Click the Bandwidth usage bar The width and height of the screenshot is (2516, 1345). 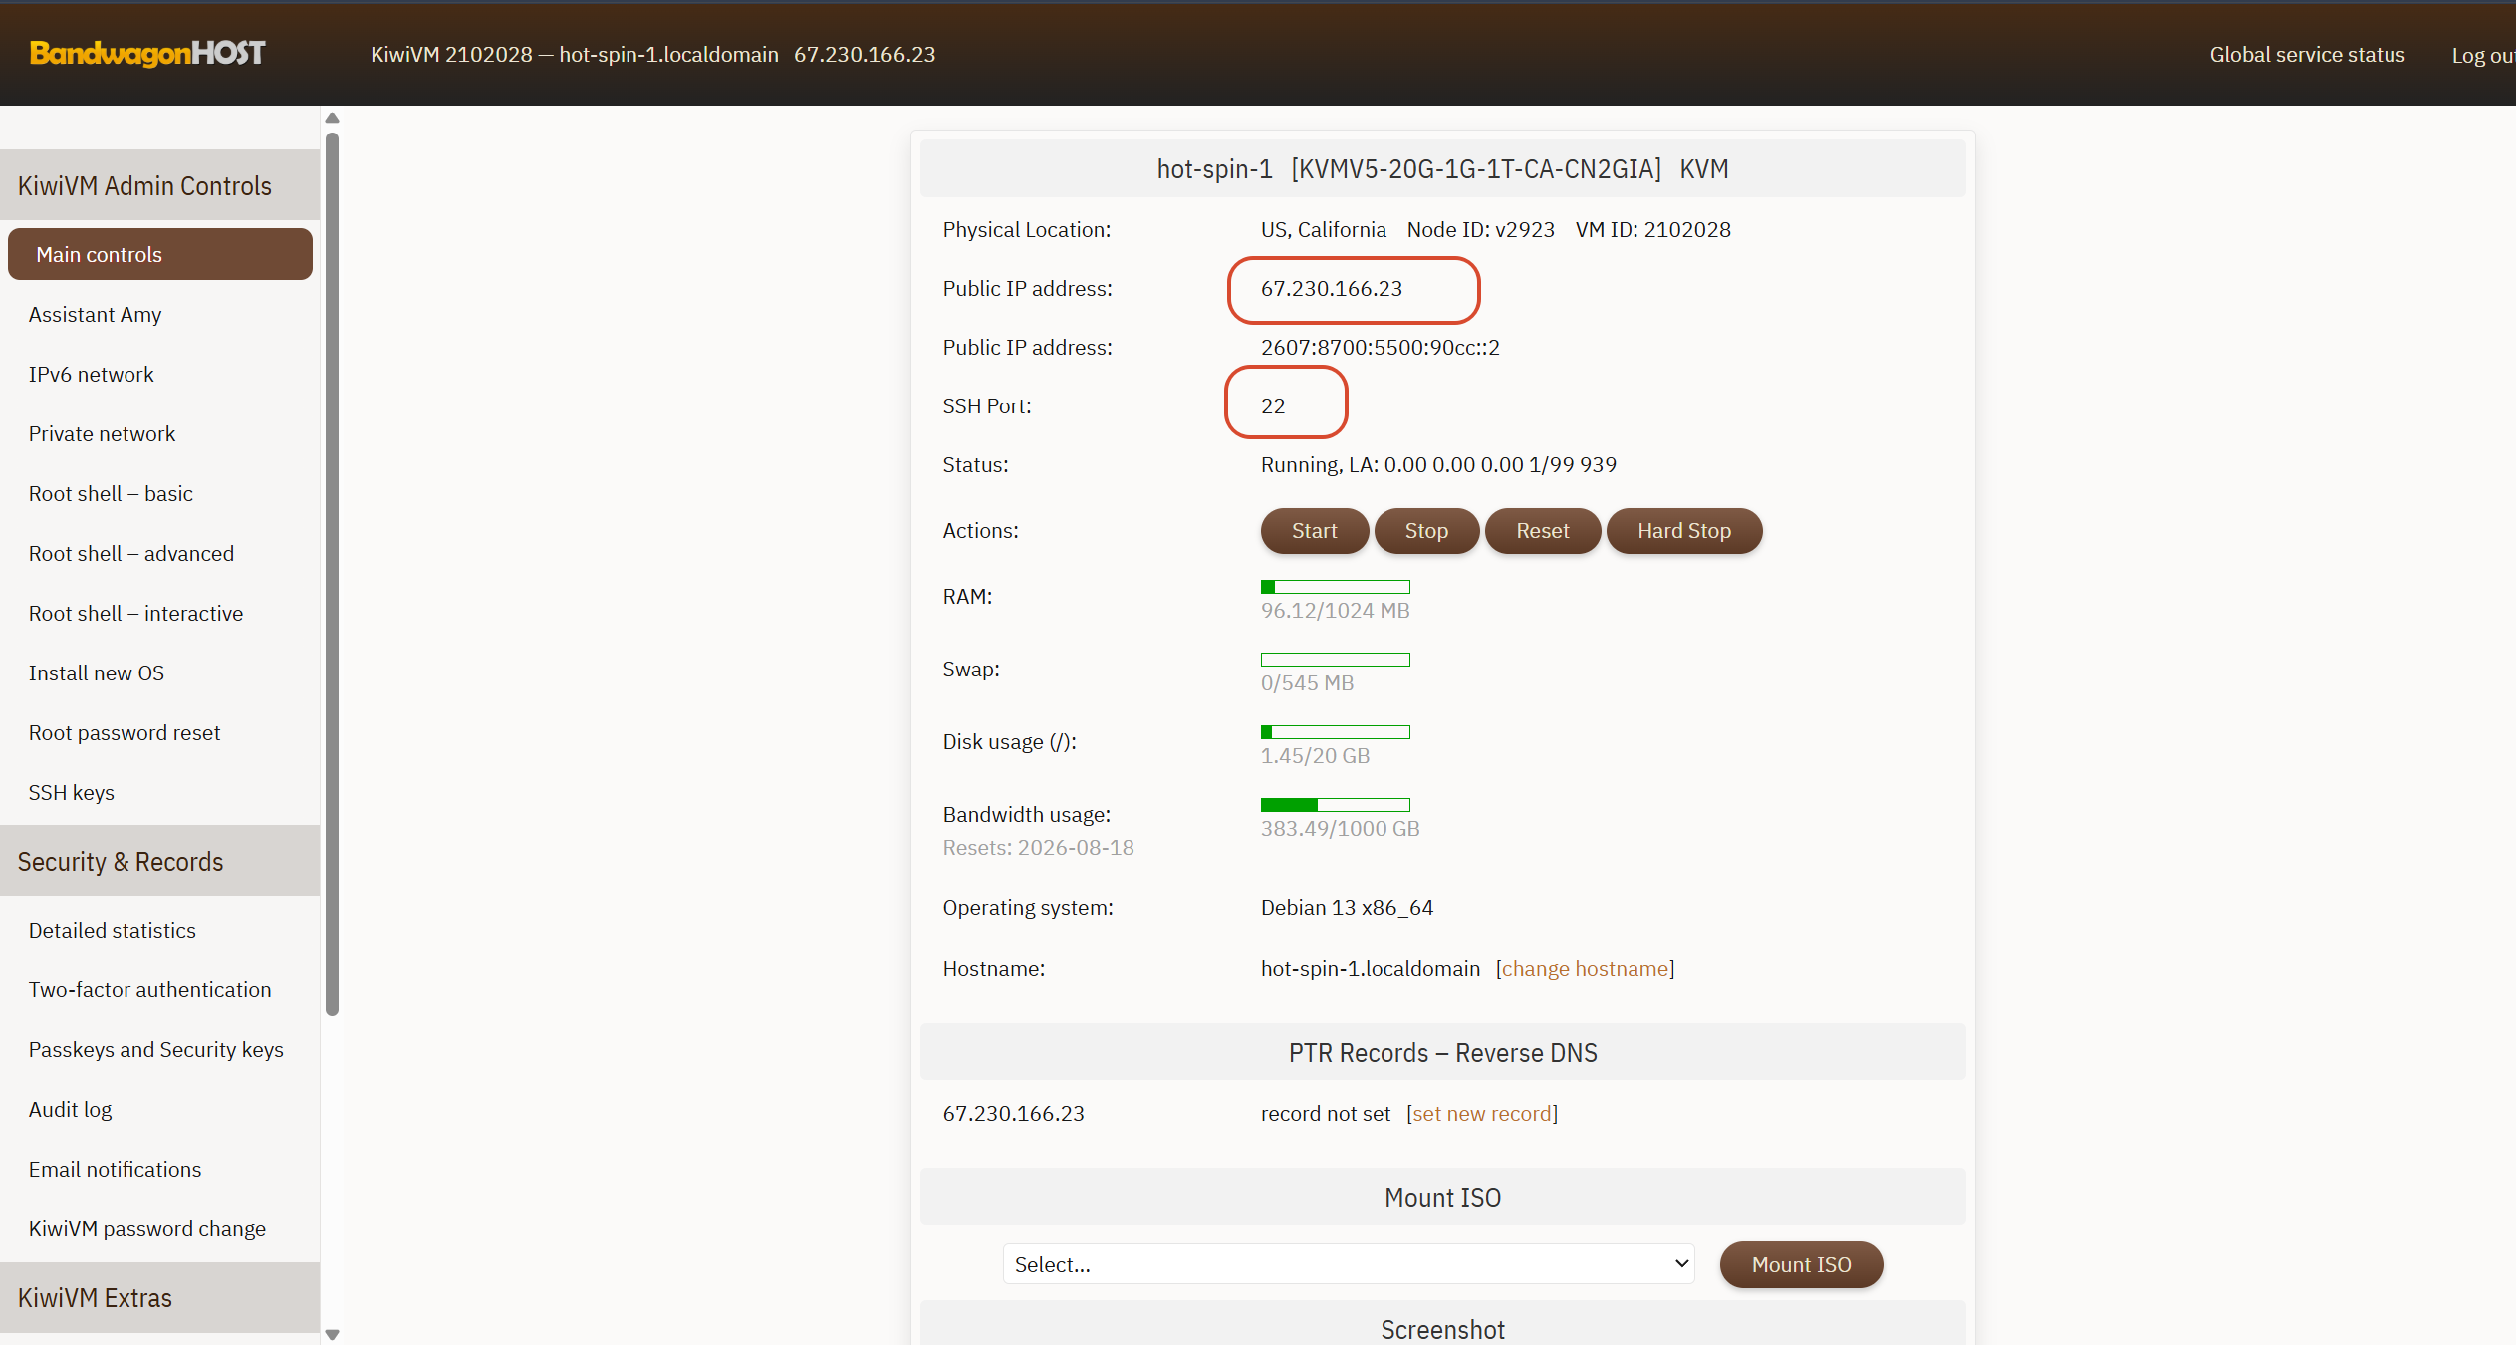(x=1336, y=805)
